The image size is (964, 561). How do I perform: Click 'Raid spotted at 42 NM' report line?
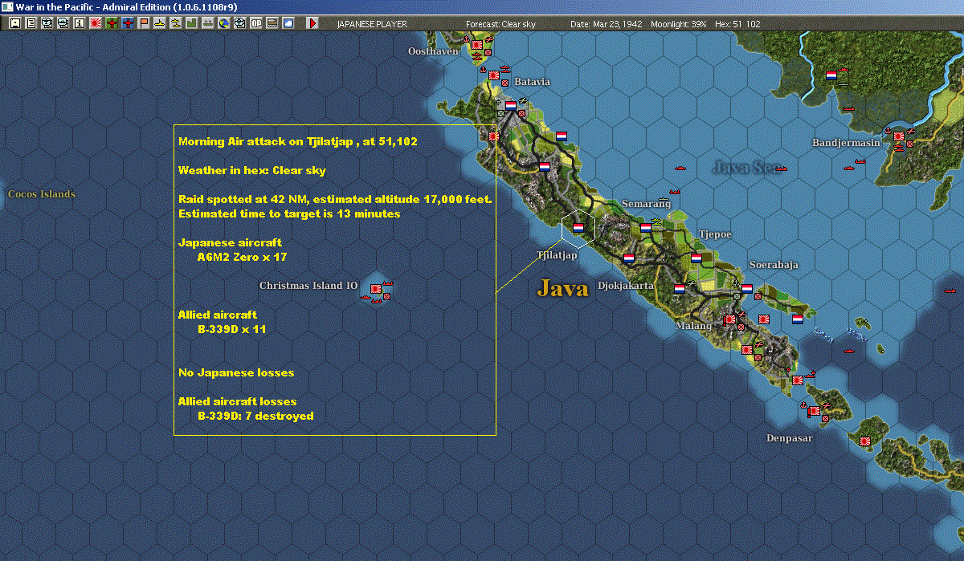[335, 199]
